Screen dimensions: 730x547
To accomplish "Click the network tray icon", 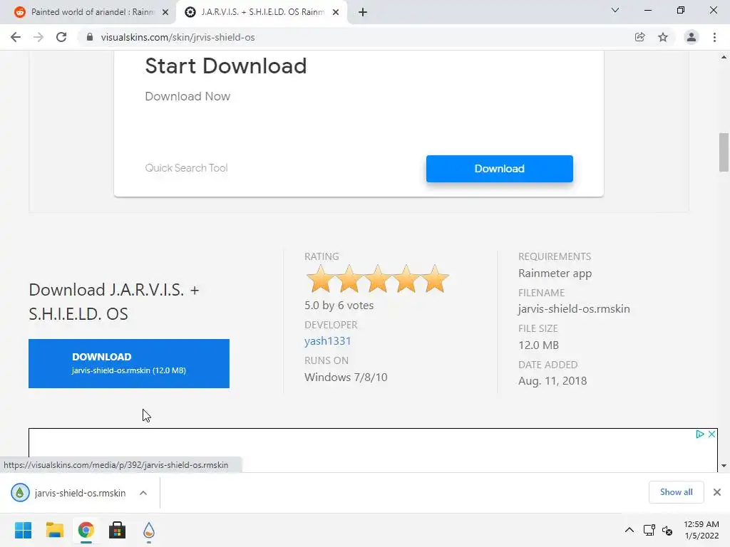I will click(x=649, y=530).
